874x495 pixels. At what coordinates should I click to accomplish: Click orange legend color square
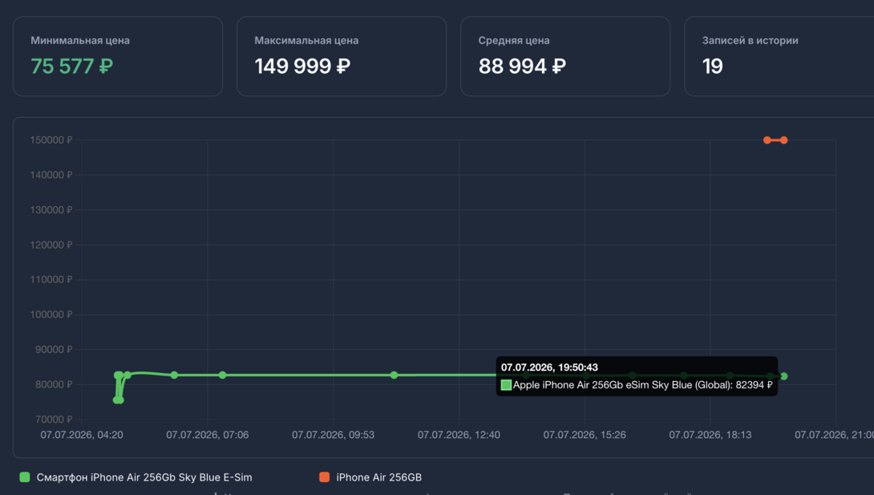click(x=325, y=477)
